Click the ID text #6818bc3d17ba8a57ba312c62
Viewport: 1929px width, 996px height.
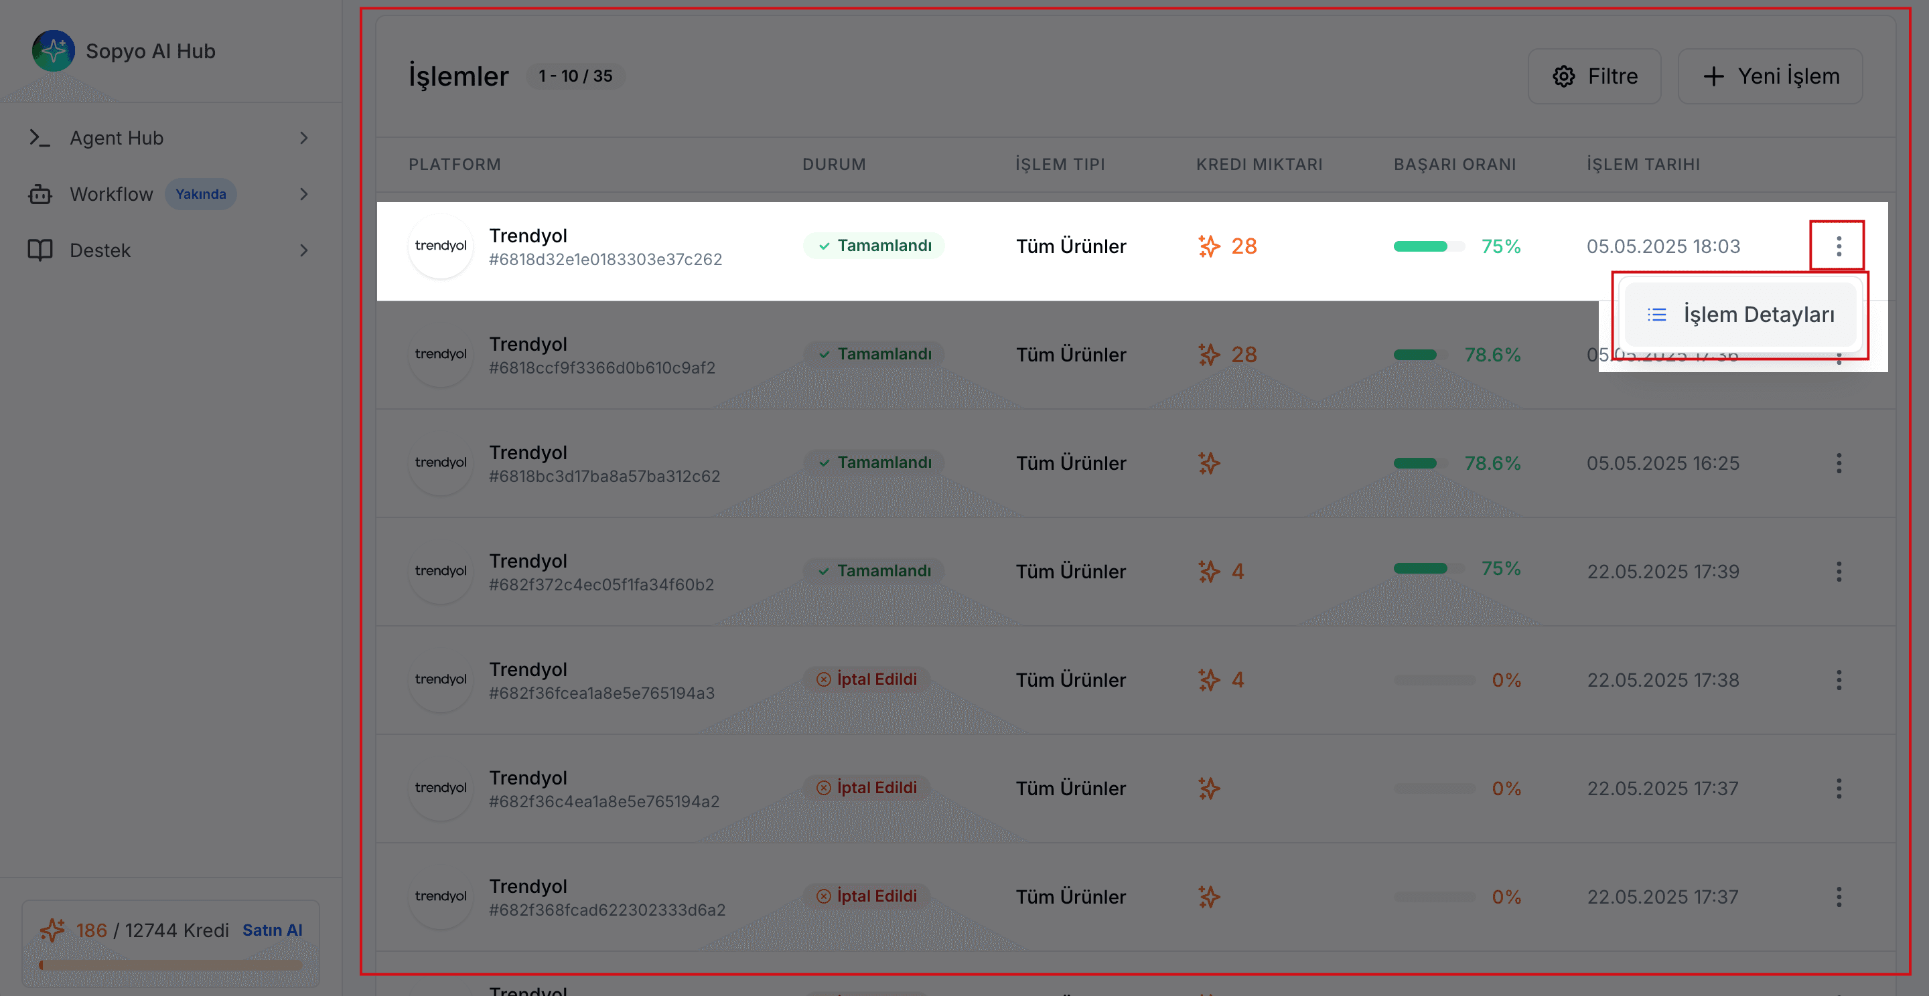pos(604,477)
